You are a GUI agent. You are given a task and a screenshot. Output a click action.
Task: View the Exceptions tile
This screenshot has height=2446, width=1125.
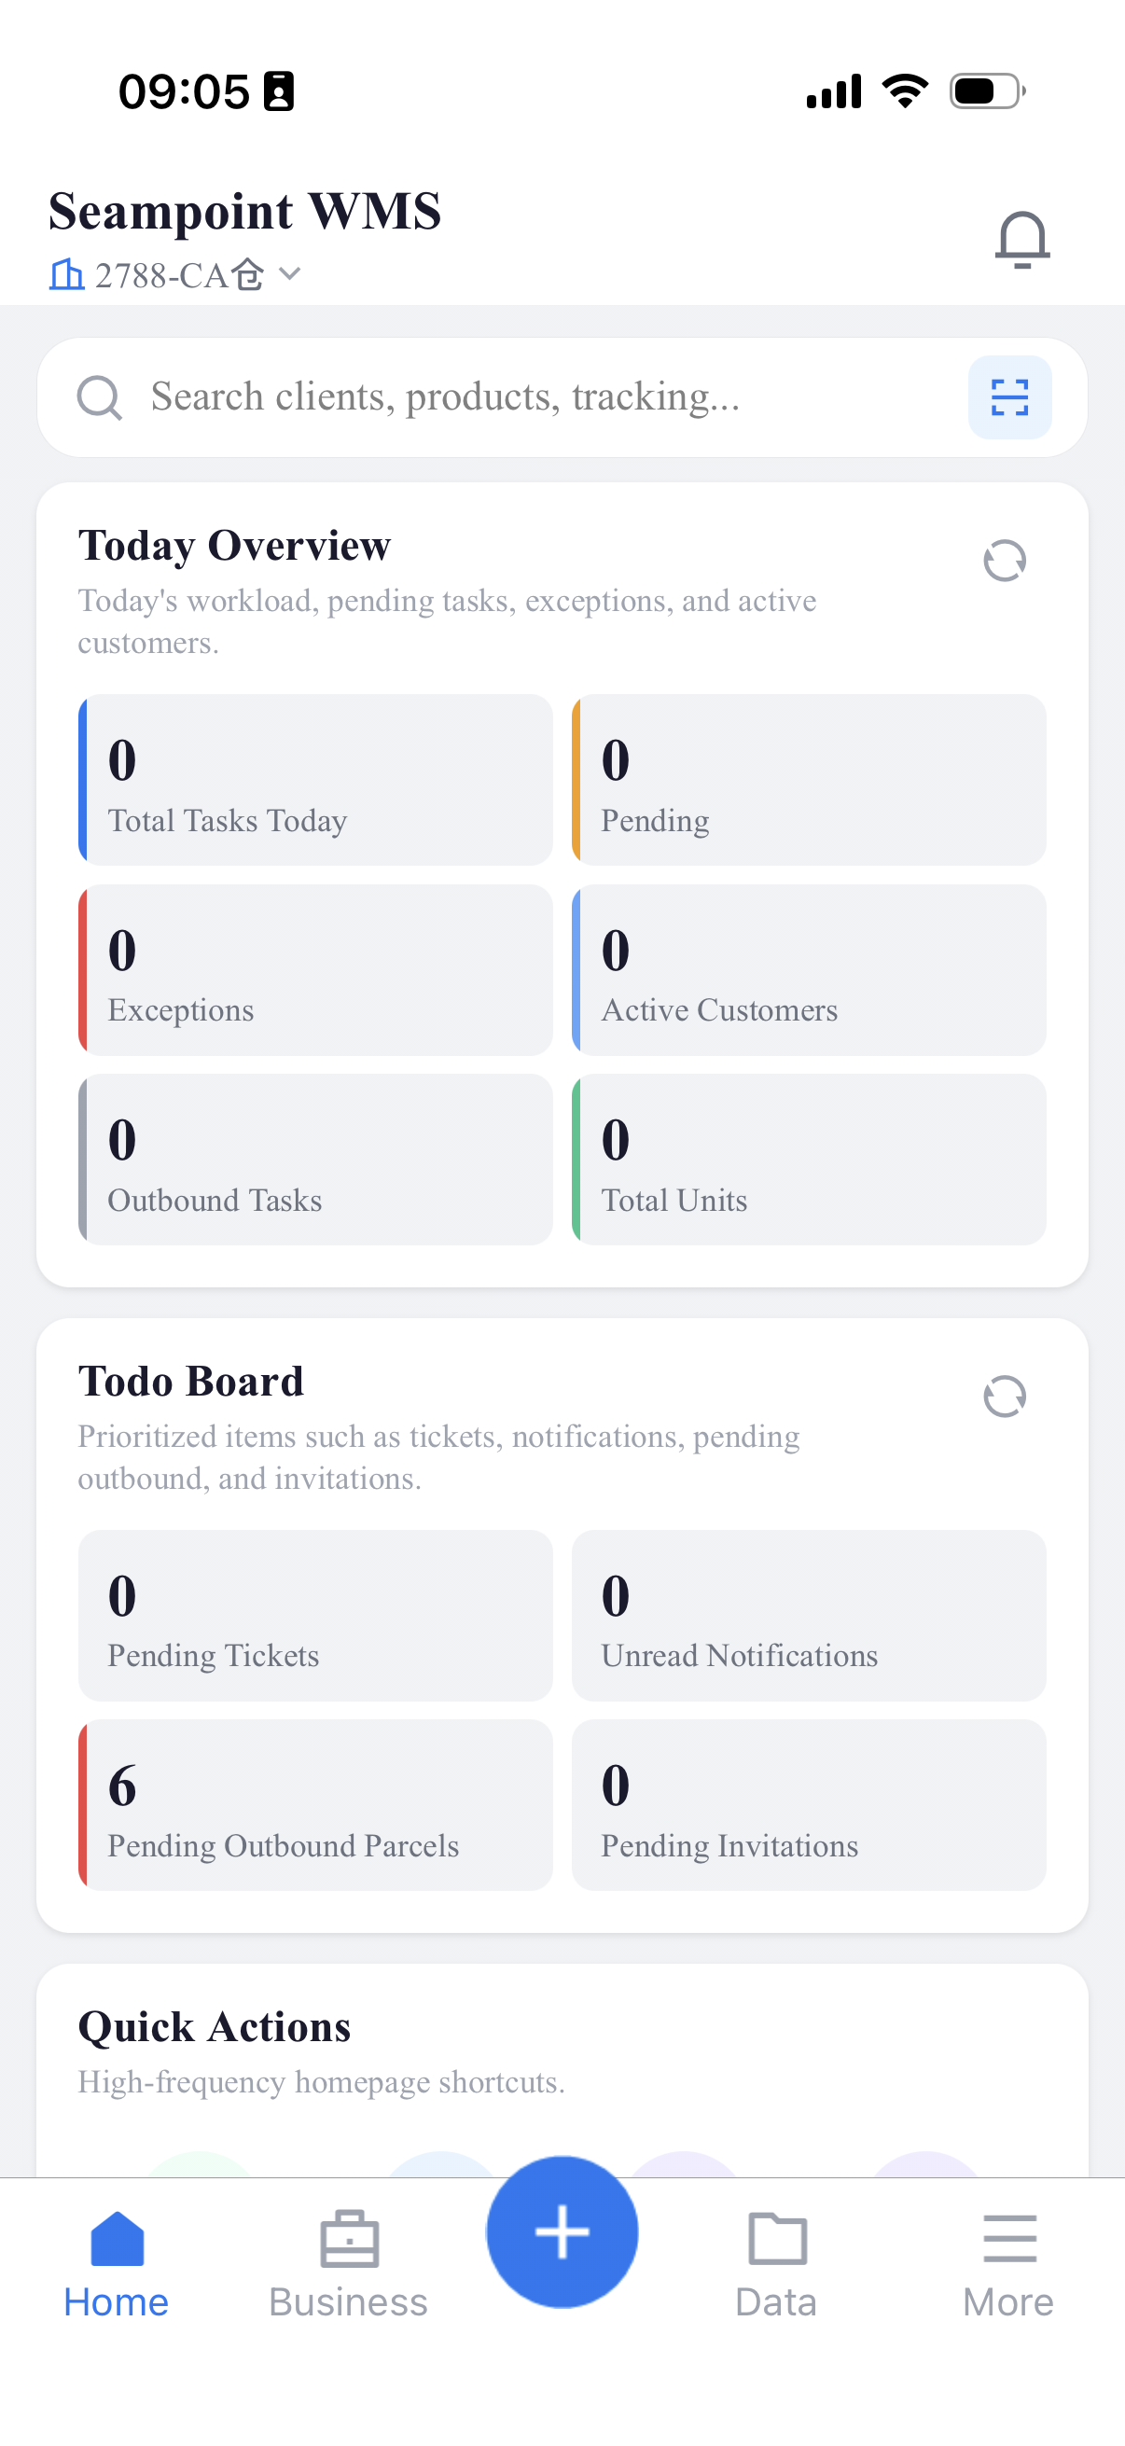pos(315,969)
